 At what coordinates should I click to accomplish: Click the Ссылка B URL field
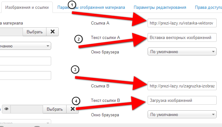[x=182, y=86]
